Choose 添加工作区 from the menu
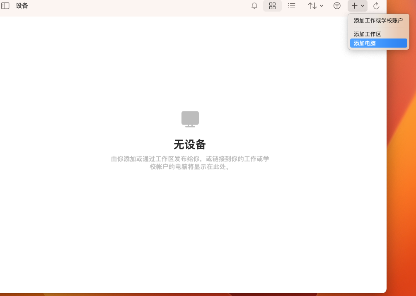The image size is (416, 296). pyautogui.click(x=367, y=34)
